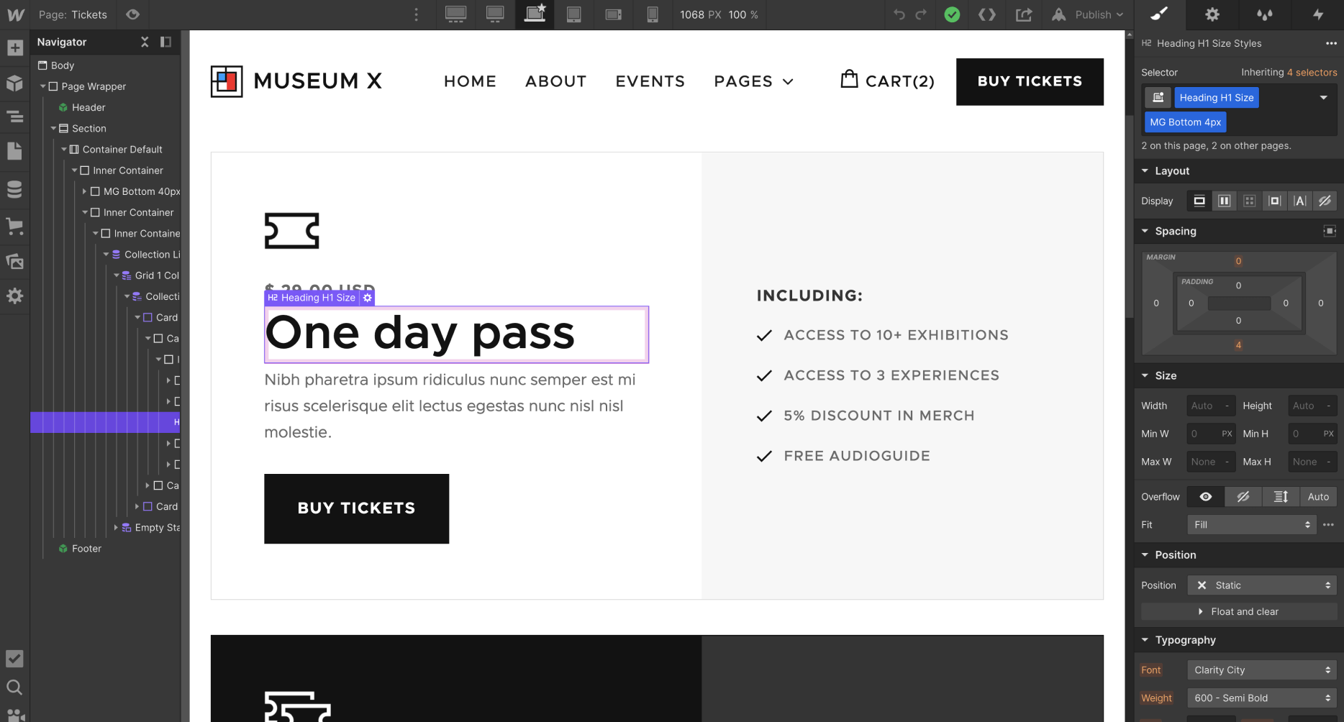Set Overflow to visible with the eye button
The height and width of the screenshot is (722, 1344).
[1206, 496]
